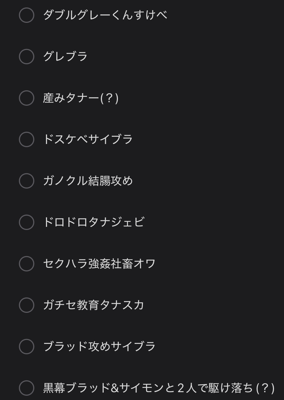Screen dimensions: 284x400
Task: Choose the グレブラ radio option
Action: pyautogui.click(x=26, y=56)
